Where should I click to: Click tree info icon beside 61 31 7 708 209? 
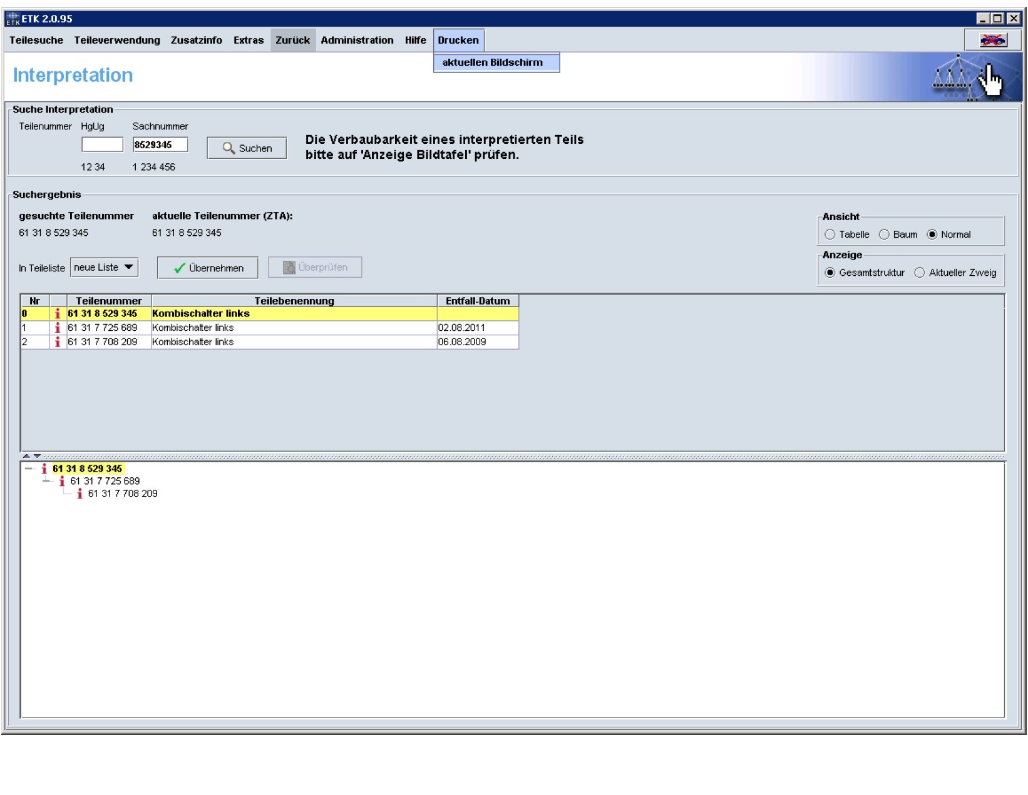(x=79, y=494)
